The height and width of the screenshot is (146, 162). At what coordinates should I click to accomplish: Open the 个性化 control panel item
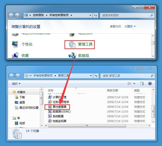pos(27,44)
